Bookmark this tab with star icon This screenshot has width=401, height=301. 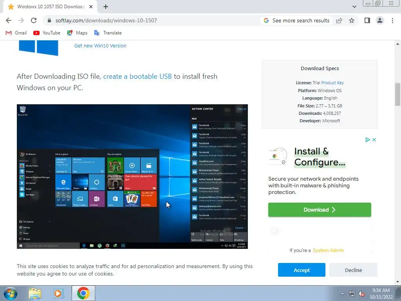pyautogui.click(x=352, y=20)
